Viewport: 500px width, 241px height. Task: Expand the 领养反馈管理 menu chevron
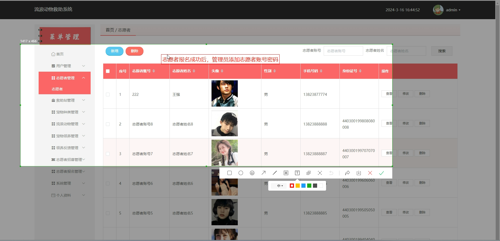pos(84,148)
